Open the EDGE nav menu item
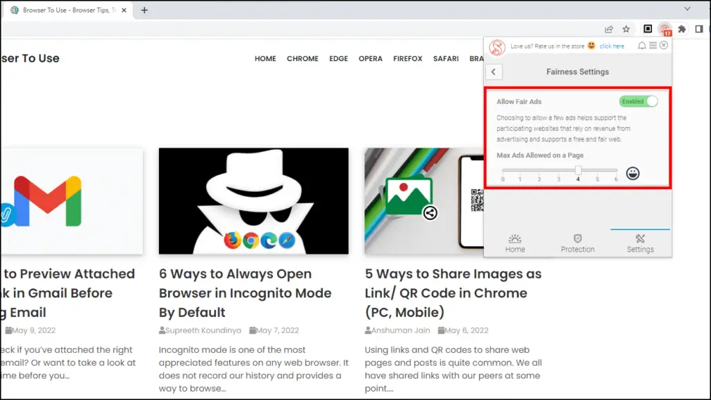 coord(339,58)
